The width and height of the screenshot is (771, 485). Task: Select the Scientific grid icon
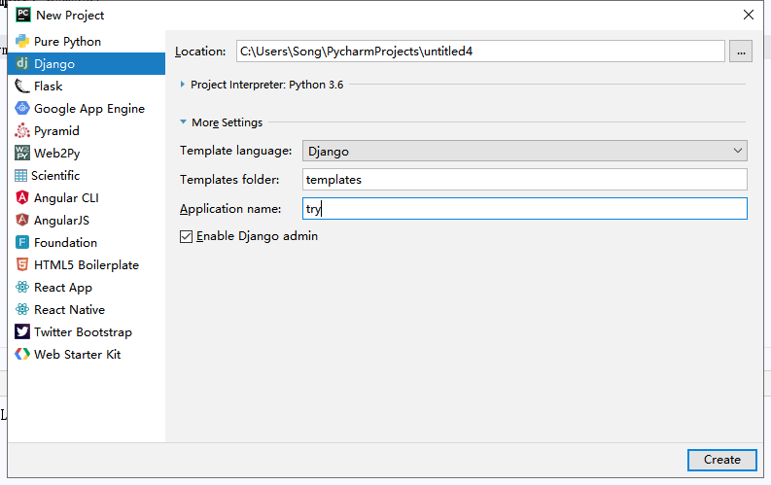pos(20,175)
